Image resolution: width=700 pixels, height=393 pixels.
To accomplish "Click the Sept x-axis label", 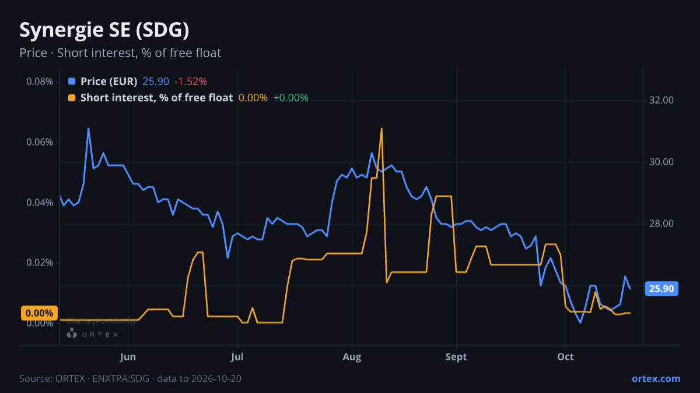I will pyautogui.click(x=456, y=357).
